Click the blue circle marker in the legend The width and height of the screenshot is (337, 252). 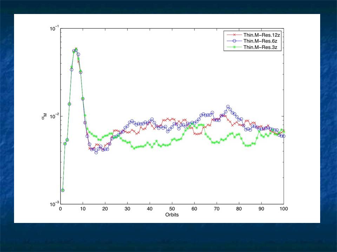click(233, 41)
